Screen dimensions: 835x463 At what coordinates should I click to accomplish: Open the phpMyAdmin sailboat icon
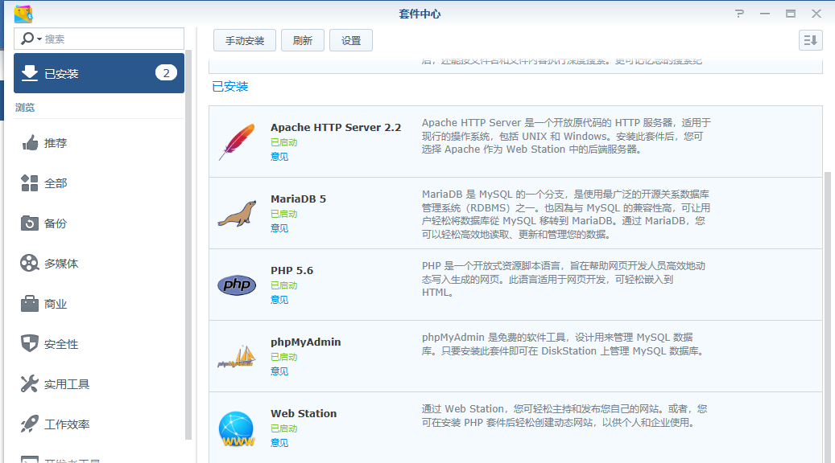point(237,355)
